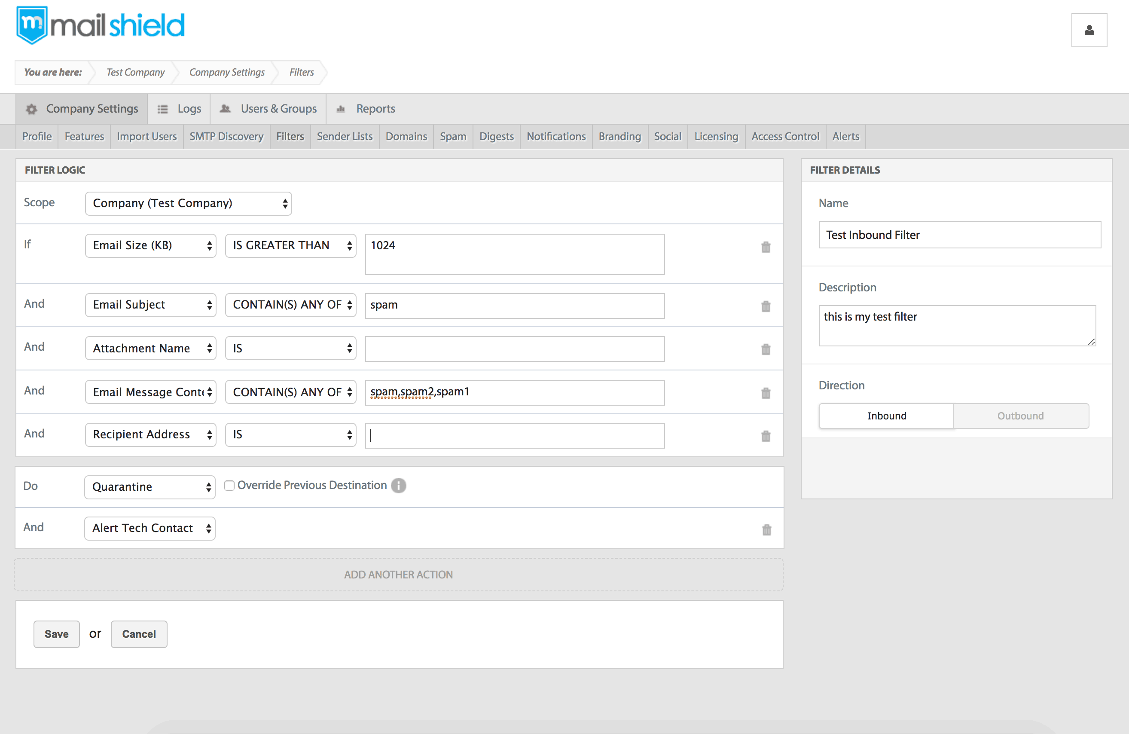The width and height of the screenshot is (1129, 734).
Task: Click Company Settings breadcrumb link
Action: 227,72
